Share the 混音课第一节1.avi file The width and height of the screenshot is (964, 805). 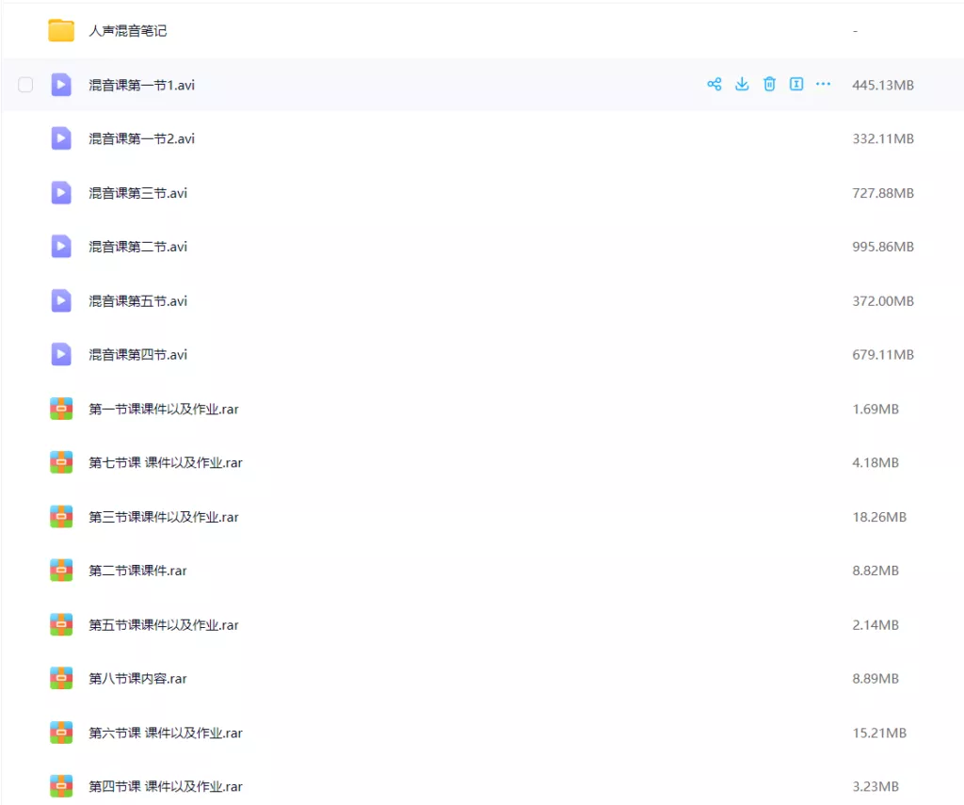[714, 84]
